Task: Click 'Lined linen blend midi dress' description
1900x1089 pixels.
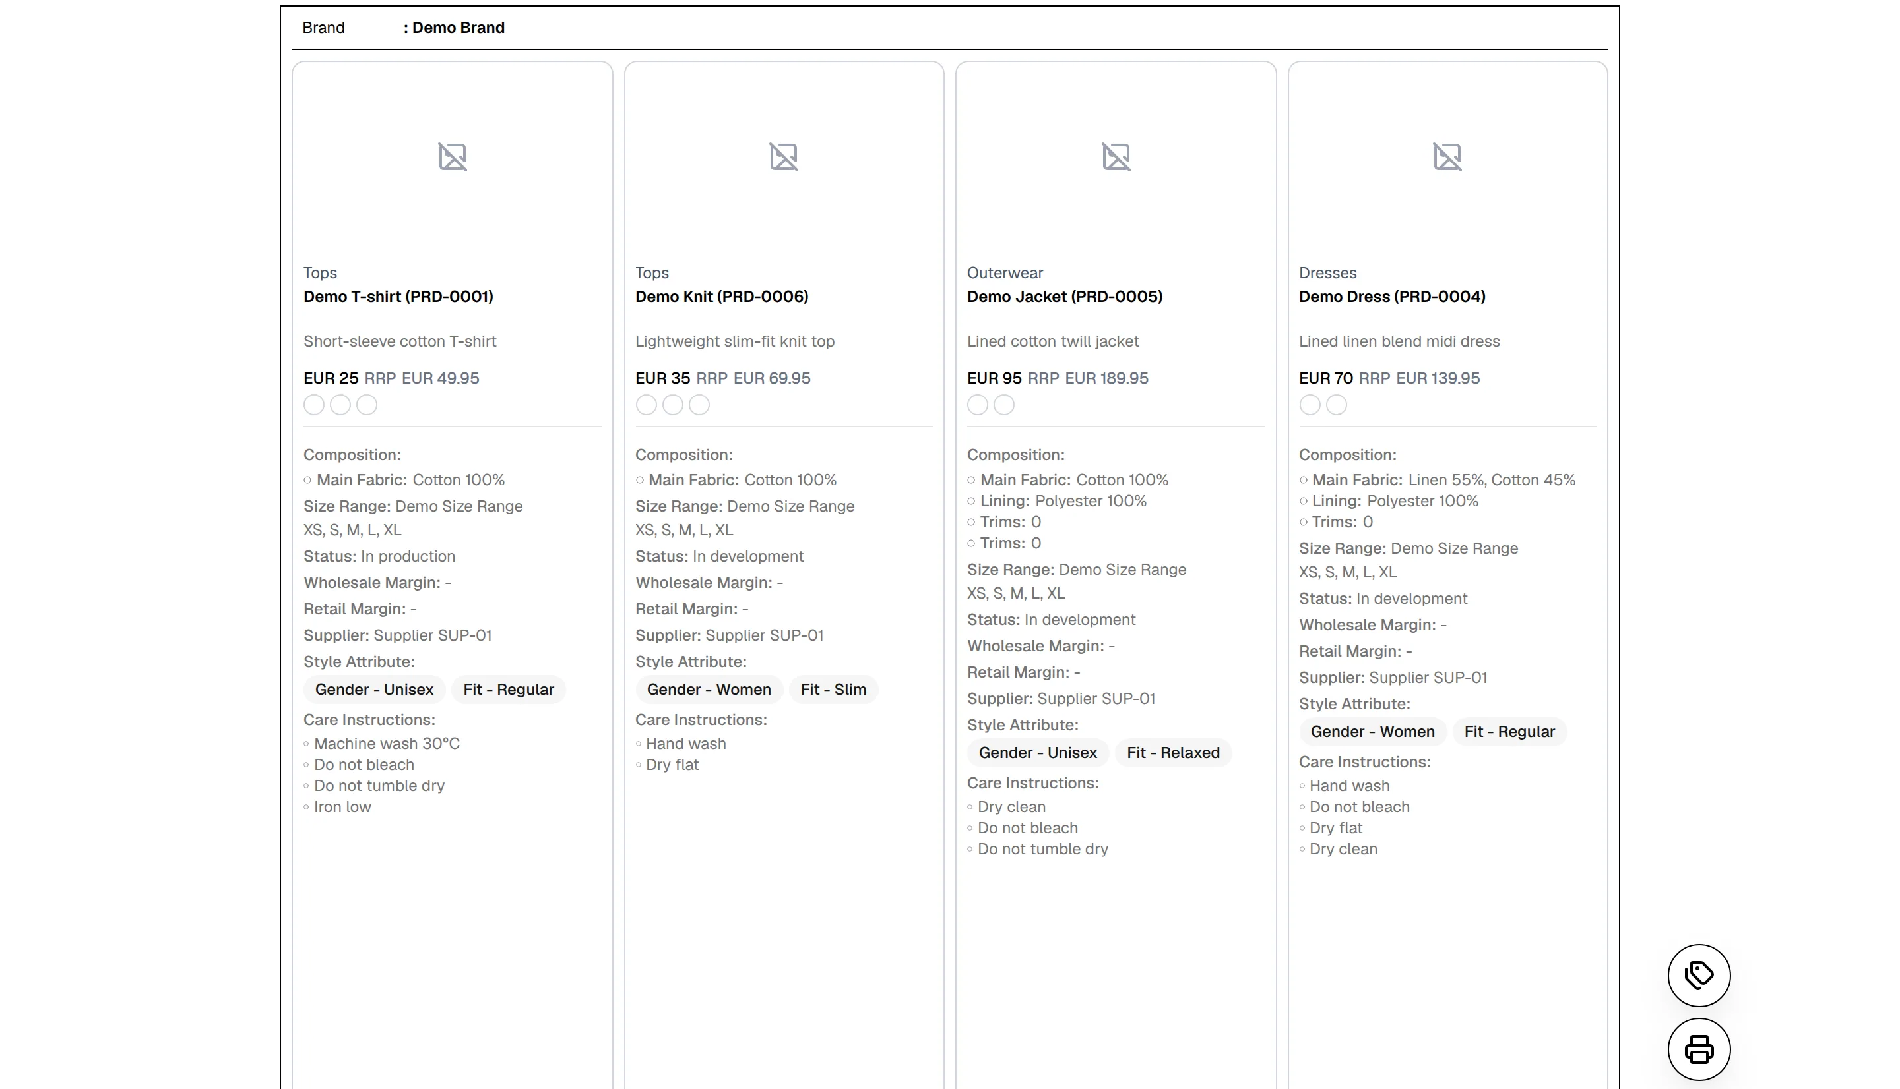Action: pos(1399,341)
